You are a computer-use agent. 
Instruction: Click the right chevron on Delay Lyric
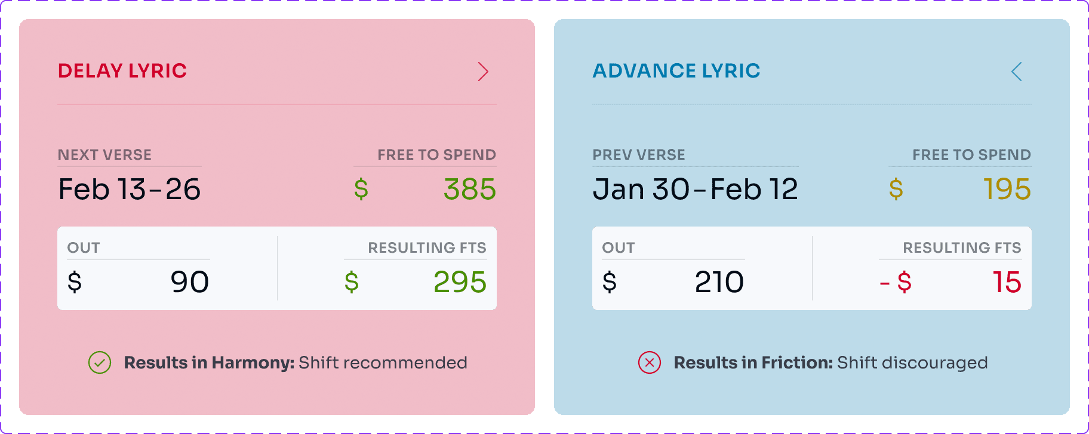click(x=483, y=72)
